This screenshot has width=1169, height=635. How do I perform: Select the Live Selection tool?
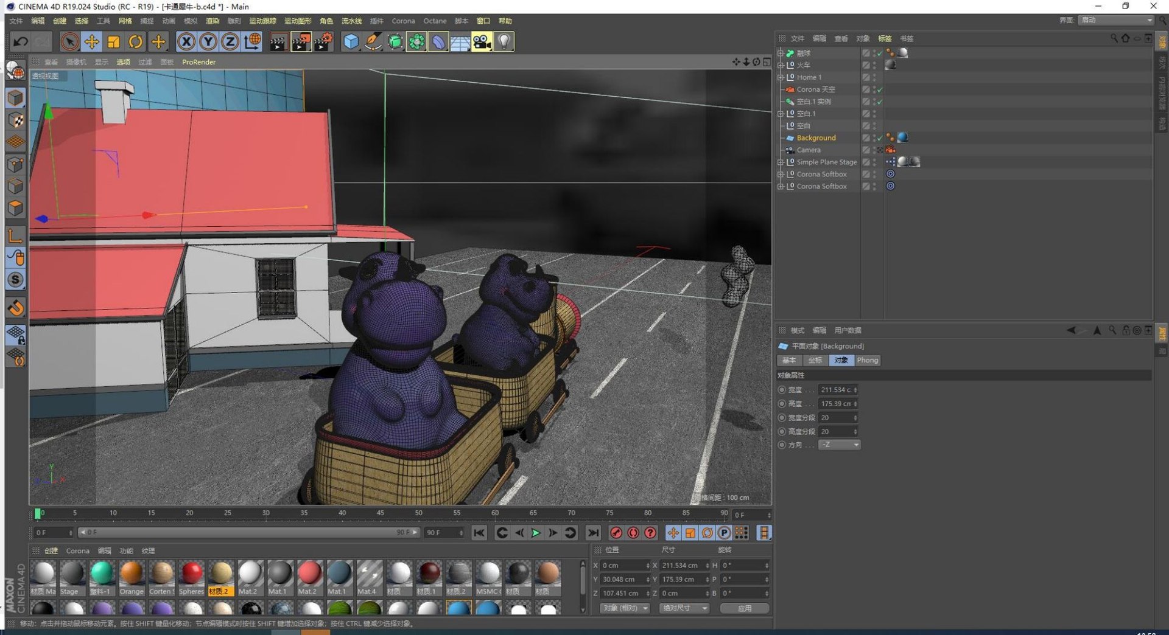[69, 41]
